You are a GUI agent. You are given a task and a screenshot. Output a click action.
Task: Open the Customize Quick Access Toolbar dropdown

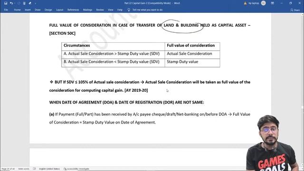(x=35, y=3)
